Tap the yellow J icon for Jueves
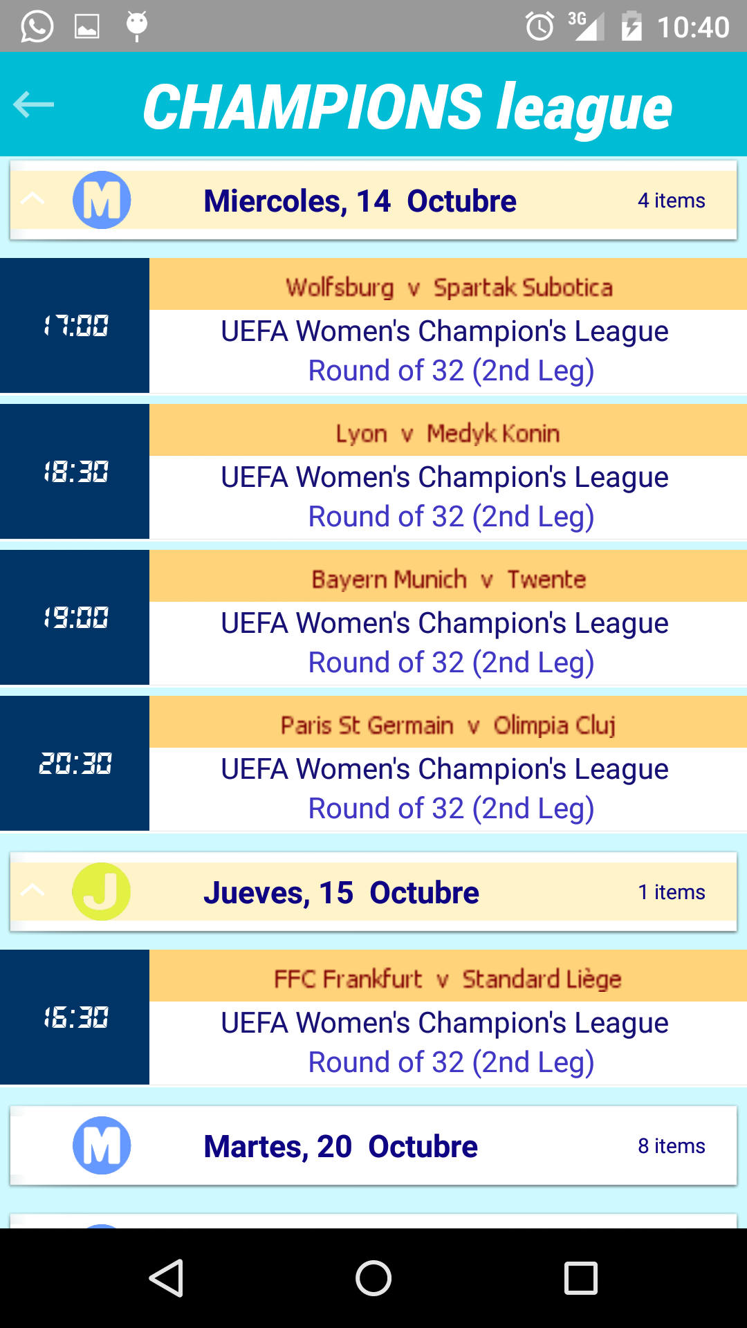Image resolution: width=747 pixels, height=1328 pixels. (x=102, y=892)
